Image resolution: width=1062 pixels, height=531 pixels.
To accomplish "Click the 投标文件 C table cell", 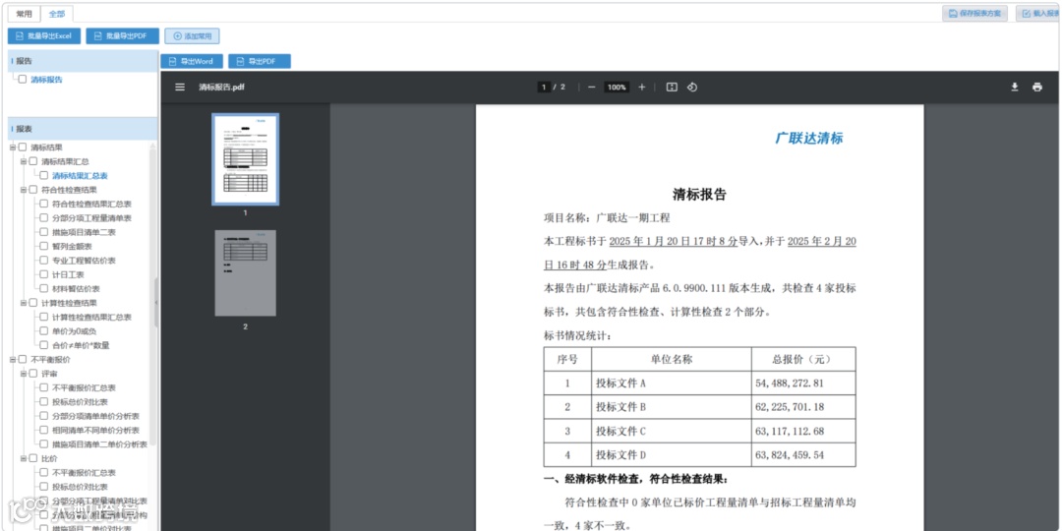I will 672,431.
